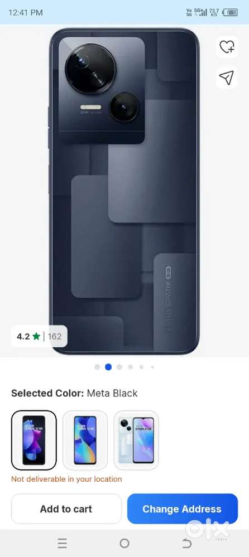The height and width of the screenshot is (557, 249).
Task: Open the 4.2 rating and 162 reviews badge
Action: 39,336
